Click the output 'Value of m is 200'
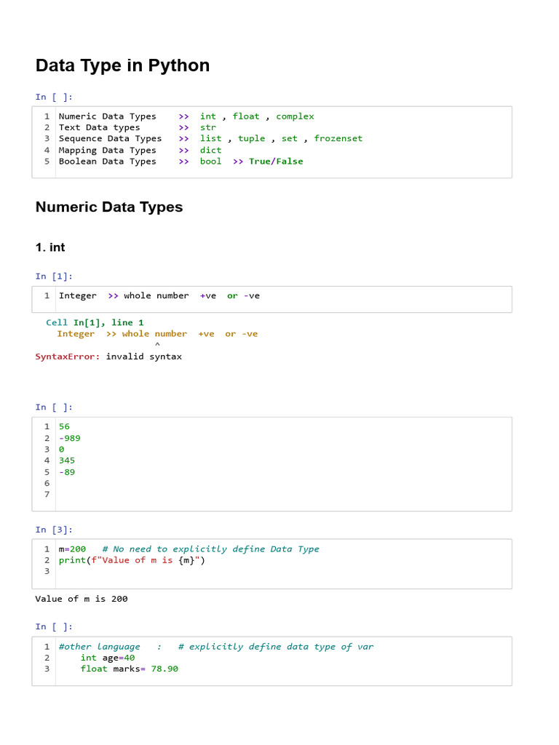Screen dimensions: 559x745 pos(82,599)
